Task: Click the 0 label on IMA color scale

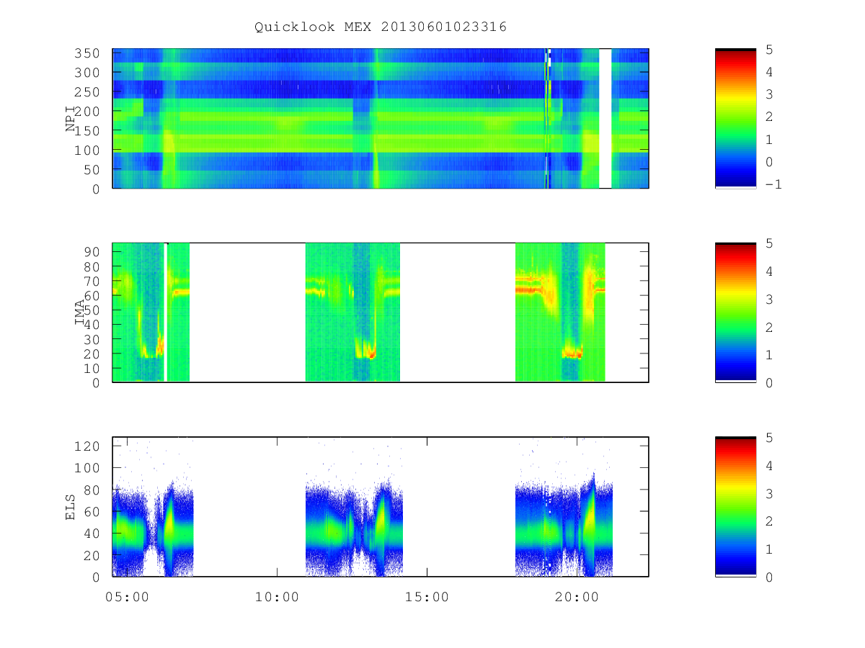Action: click(770, 383)
